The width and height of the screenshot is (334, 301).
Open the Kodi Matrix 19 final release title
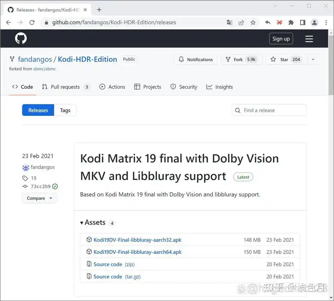[x=179, y=167]
